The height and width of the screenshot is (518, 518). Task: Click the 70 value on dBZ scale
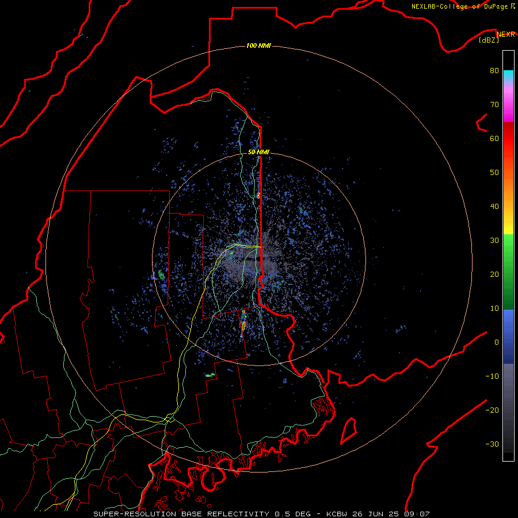tap(494, 104)
